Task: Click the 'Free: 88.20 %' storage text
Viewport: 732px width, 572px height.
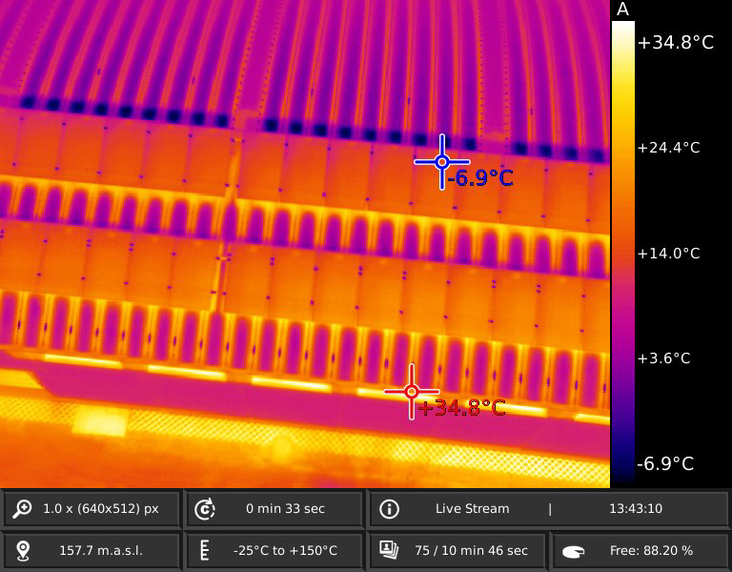Action: pyautogui.click(x=651, y=551)
